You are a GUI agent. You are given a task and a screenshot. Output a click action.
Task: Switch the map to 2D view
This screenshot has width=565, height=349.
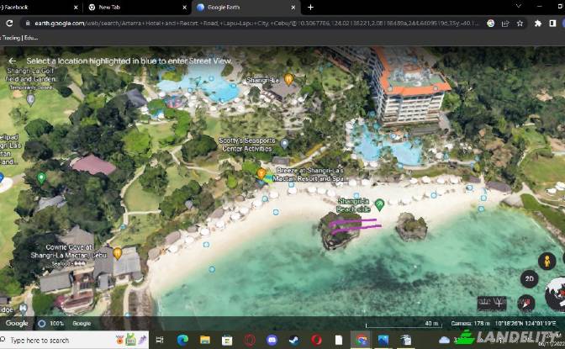click(x=529, y=280)
